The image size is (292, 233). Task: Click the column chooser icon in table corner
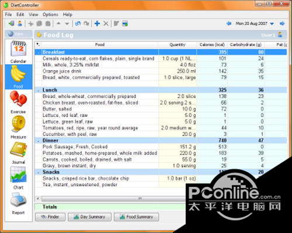pos(38,44)
